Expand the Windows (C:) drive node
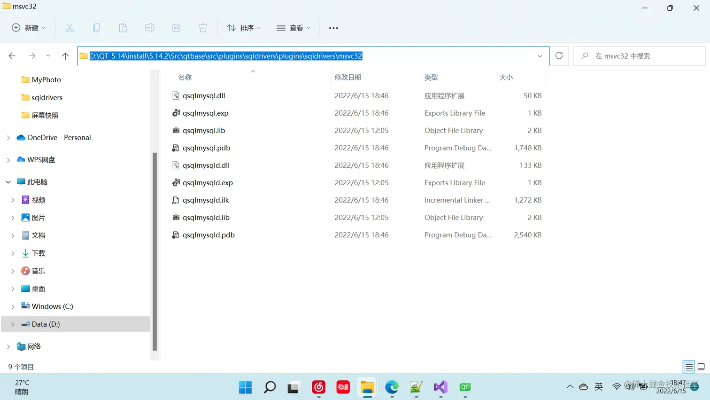This screenshot has width=710, height=400. point(13,306)
